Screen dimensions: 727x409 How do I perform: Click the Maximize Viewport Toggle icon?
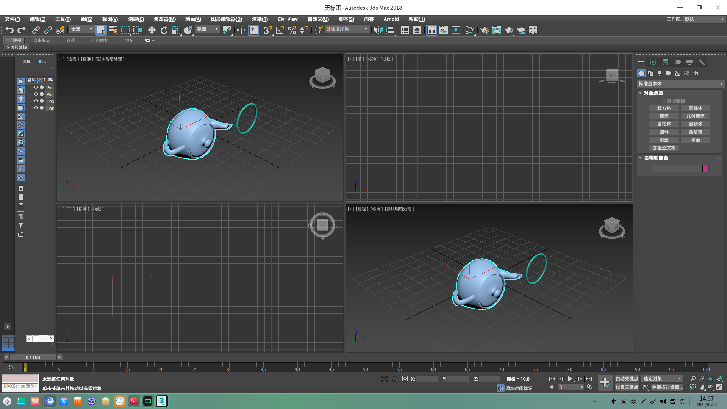click(719, 387)
